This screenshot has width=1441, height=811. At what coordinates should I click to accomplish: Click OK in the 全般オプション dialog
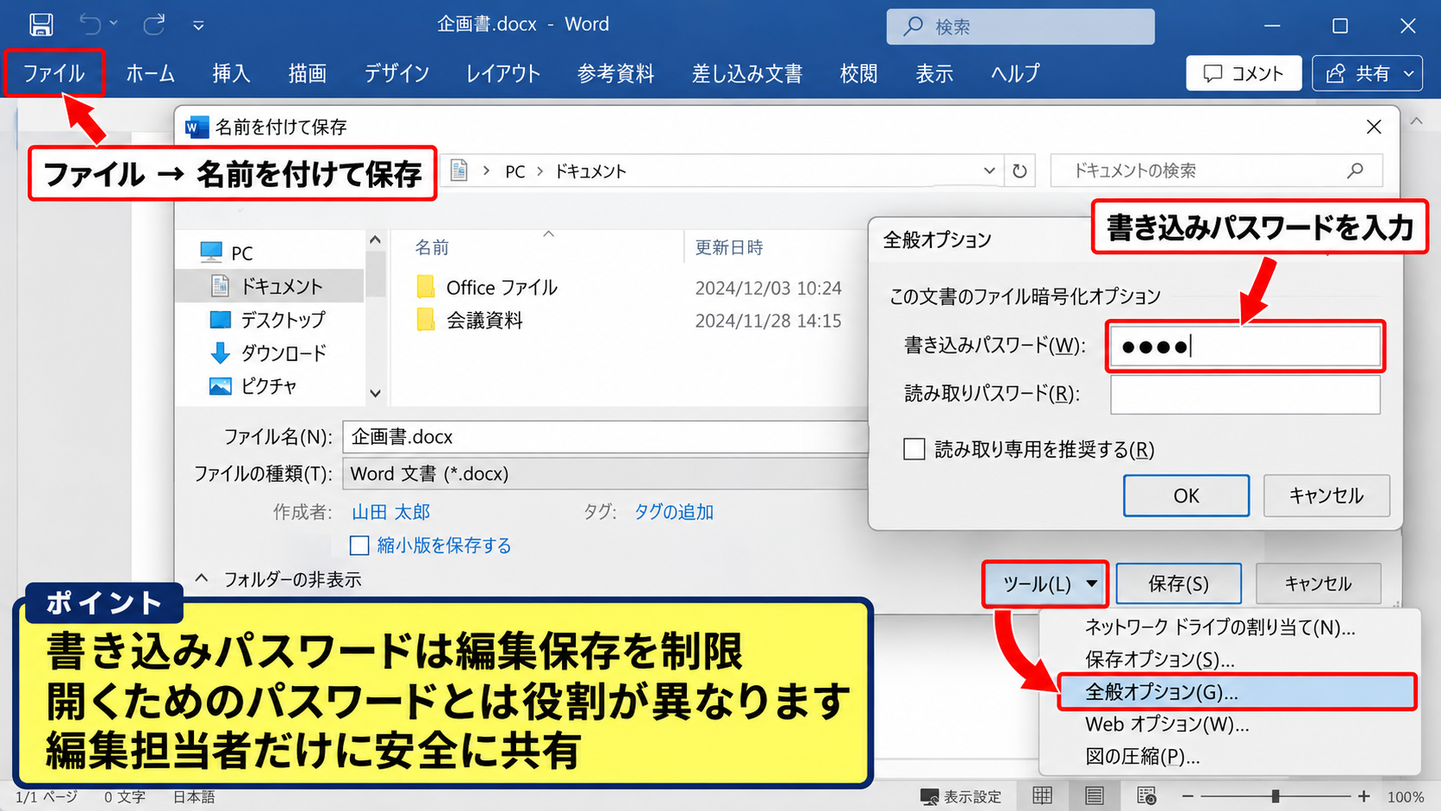pos(1186,496)
